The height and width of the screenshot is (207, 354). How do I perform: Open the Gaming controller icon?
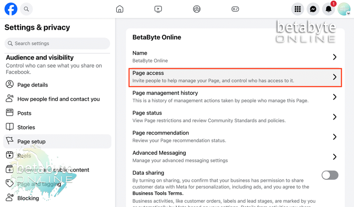click(x=235, y=9)
